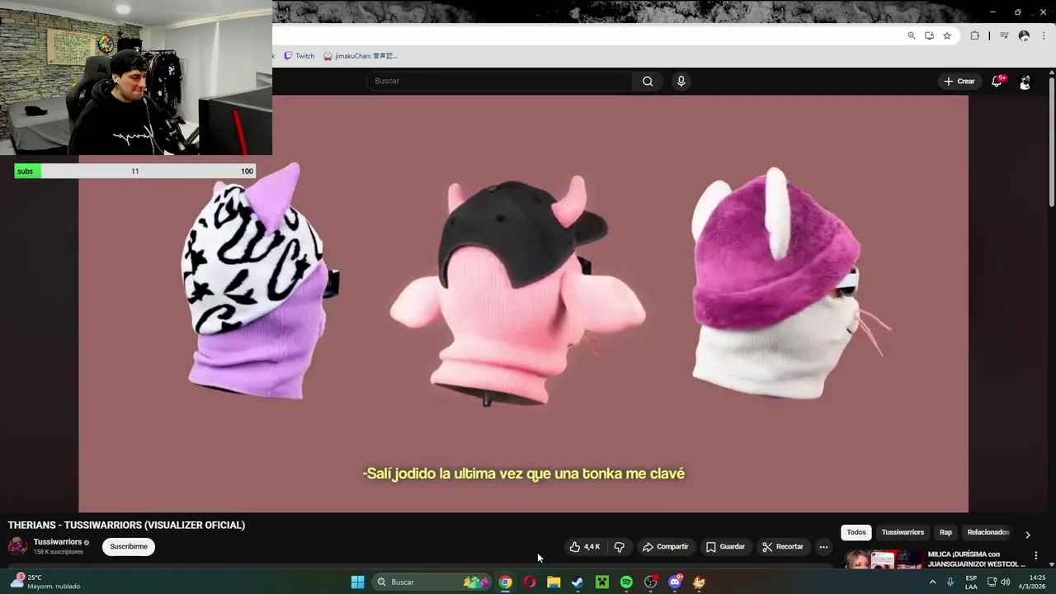Select the Rap filter chip
The width and height of the screenshot is (1056, 594).
945,532
